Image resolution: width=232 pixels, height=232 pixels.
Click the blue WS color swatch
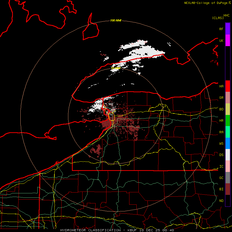click(x=228, y=143)
